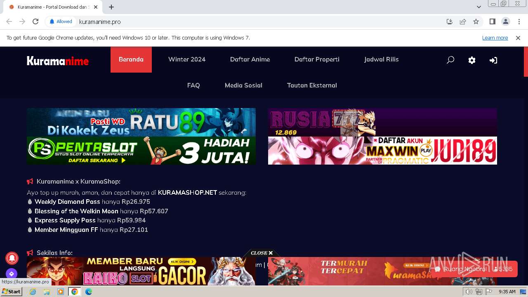Open the KURAMASHOP.NET link

point(187,193)
